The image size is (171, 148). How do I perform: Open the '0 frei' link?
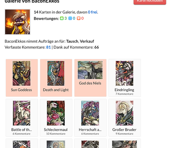[92, 12]
